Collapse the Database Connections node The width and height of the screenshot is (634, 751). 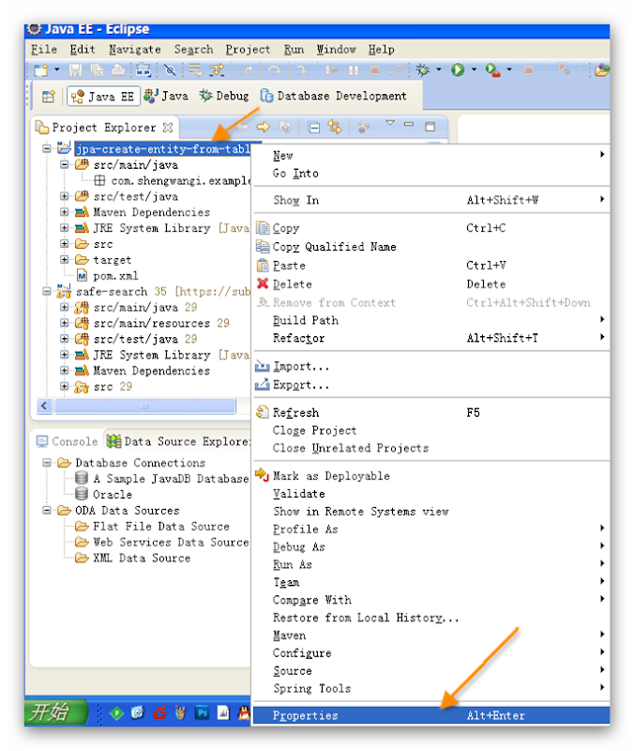pos(46,462)
